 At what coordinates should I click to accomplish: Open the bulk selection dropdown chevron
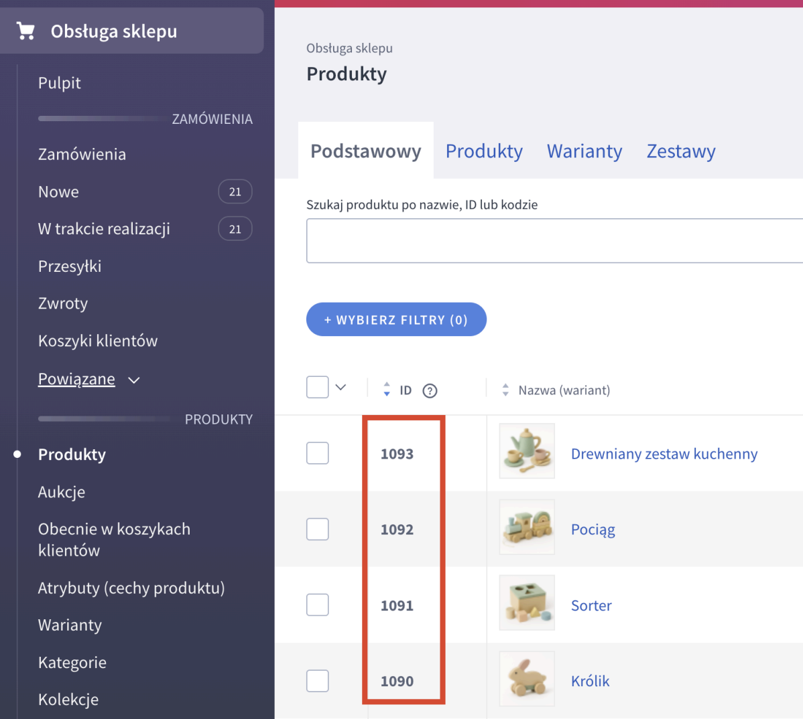click(x=341, y=387)
